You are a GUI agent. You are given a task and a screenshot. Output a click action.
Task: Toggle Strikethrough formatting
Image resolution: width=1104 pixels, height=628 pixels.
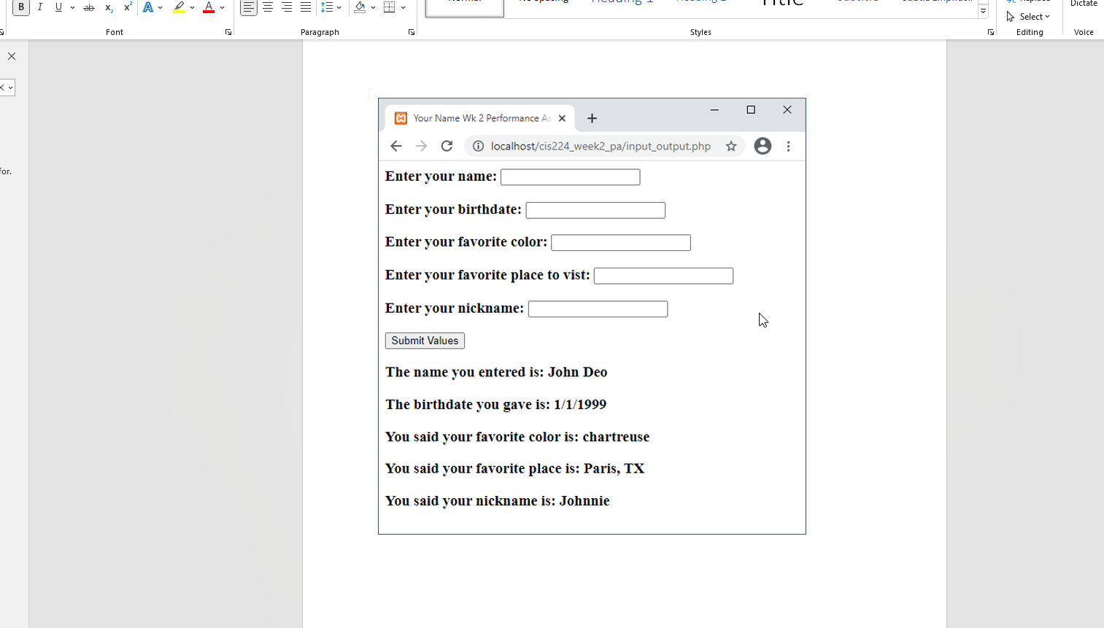89,7
